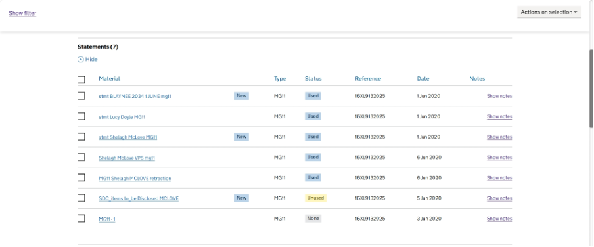This screenshot has width=594, height=247.
Task: Click Statements (7) section heading
Action: [98, 47]
